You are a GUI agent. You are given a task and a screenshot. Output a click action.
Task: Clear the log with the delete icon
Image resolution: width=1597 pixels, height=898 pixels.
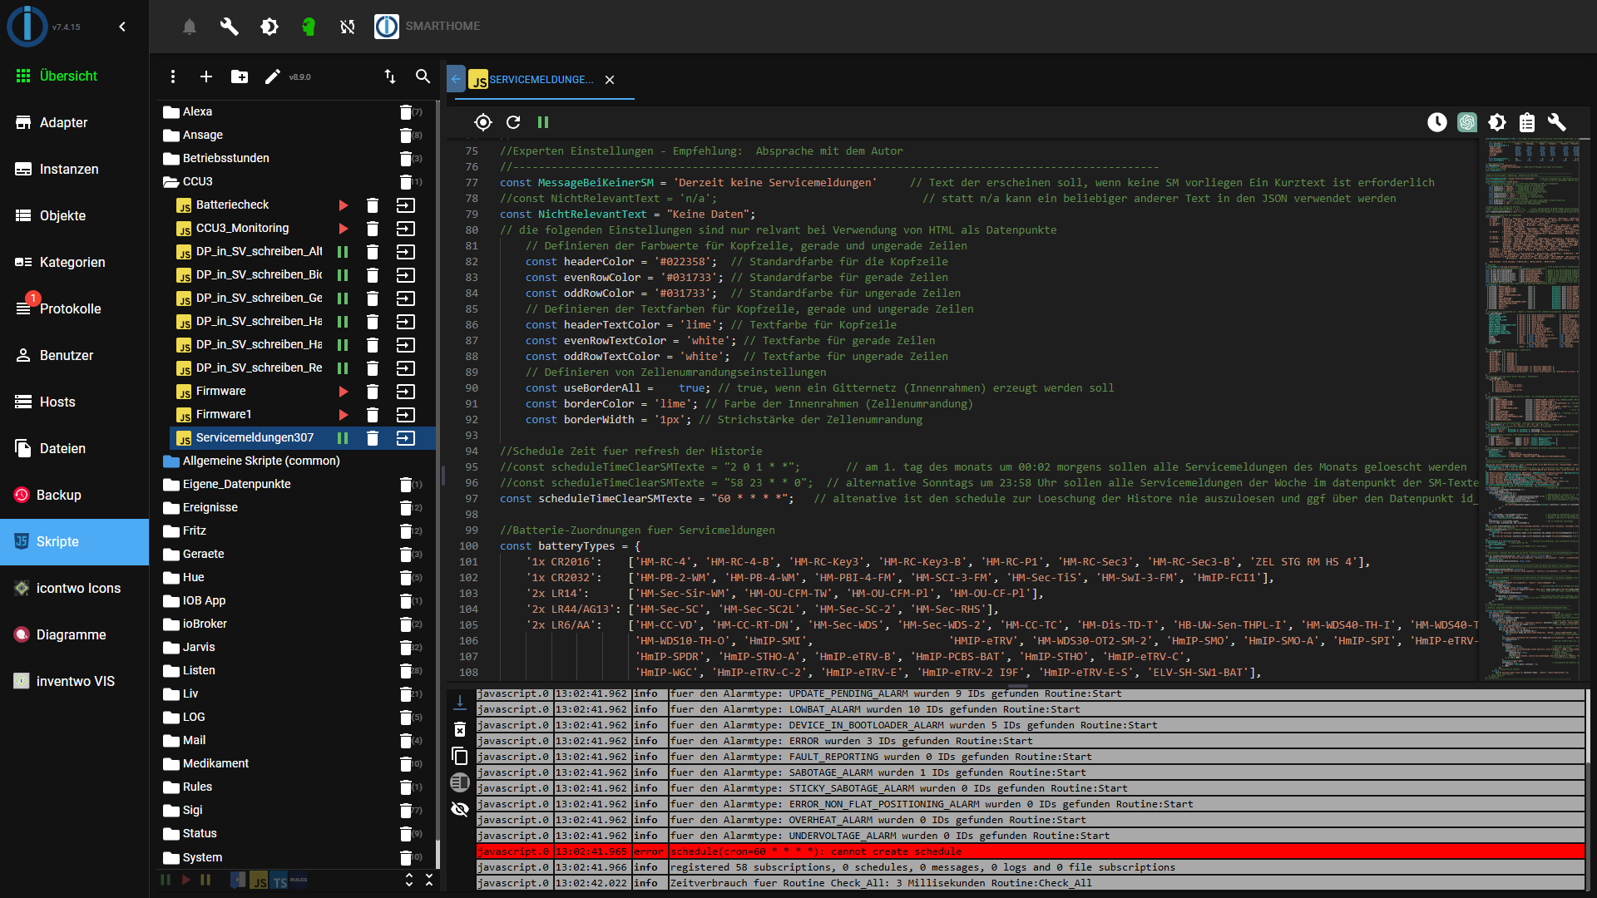click(x=460, y=729)
